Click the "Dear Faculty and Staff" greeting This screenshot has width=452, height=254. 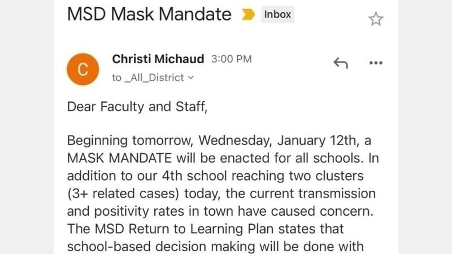[137, 107]
